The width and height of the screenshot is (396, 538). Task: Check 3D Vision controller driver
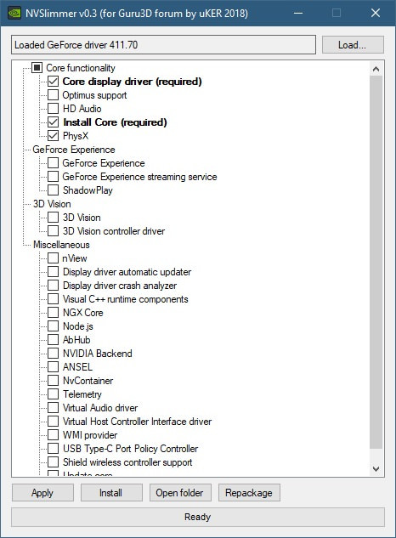tap(53, 231)
